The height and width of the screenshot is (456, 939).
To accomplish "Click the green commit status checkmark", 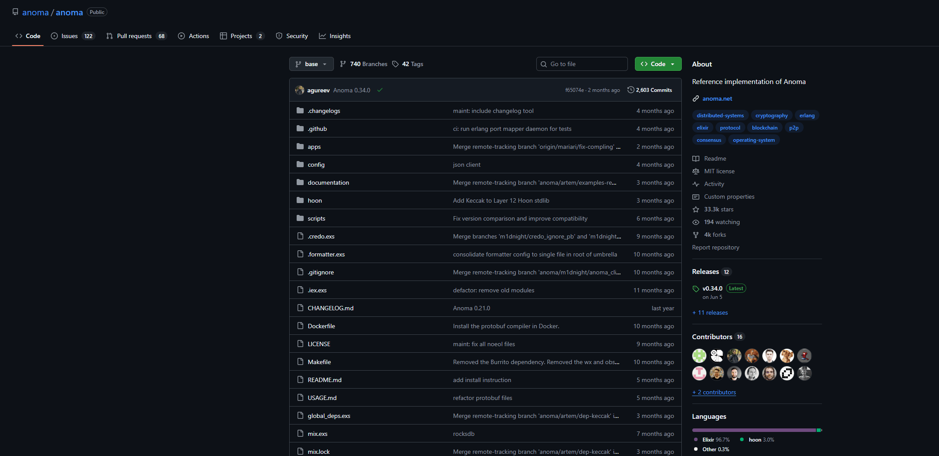I will point(380,90).
